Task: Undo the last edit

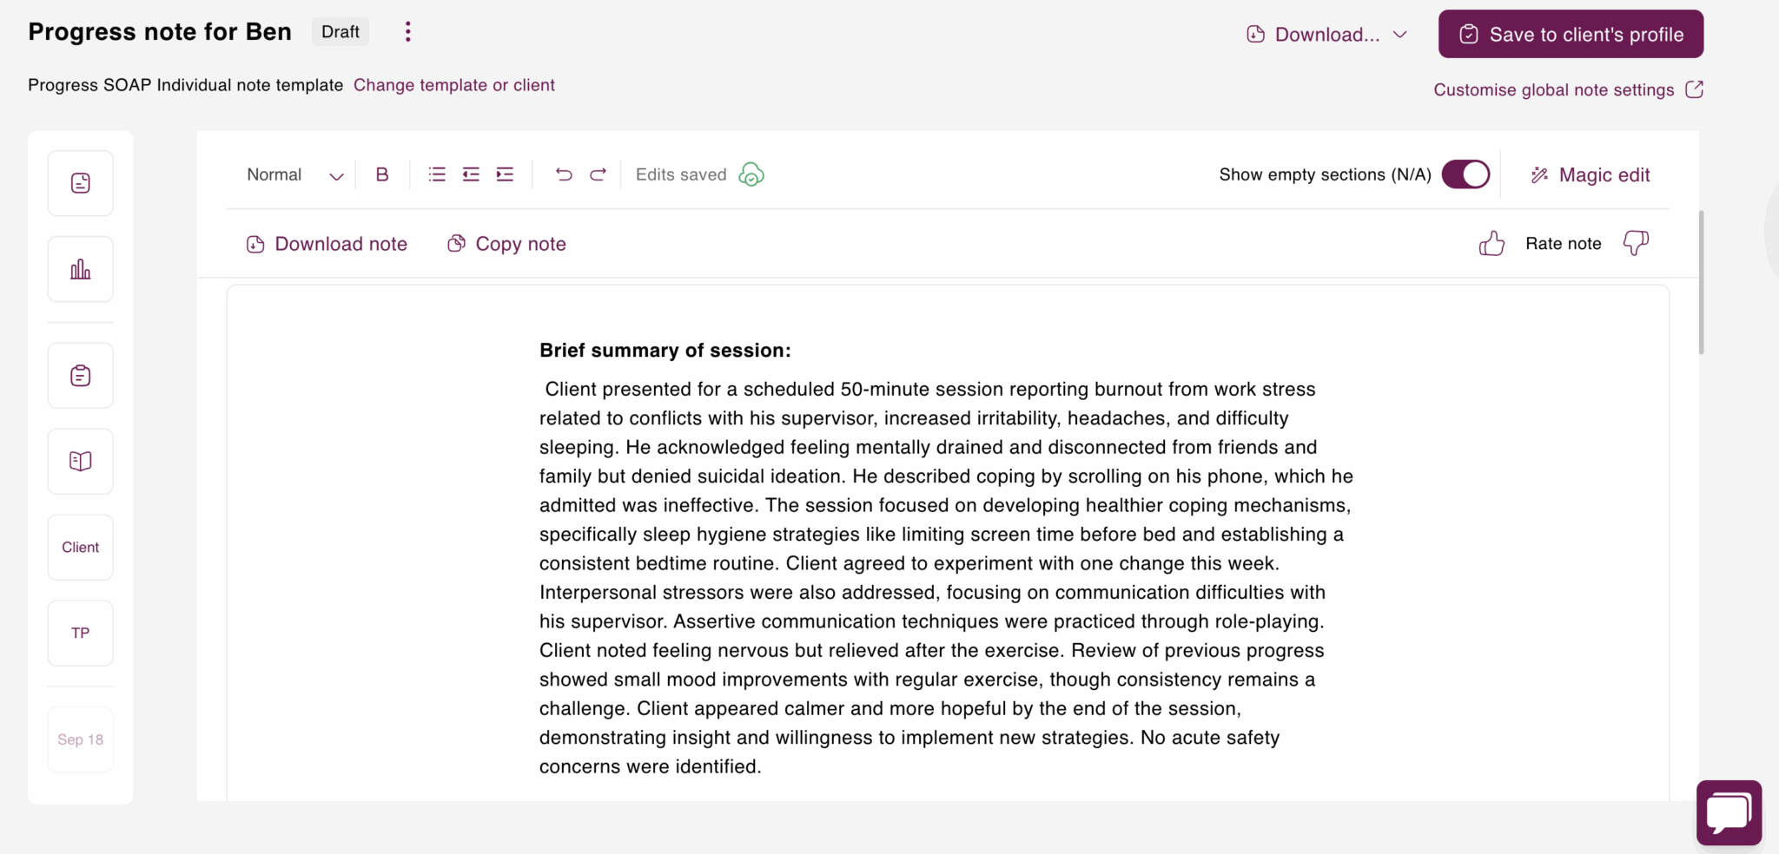Action: 564,174
